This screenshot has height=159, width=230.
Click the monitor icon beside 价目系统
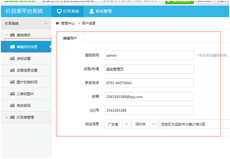pyautogui.click(x=59, y=11)
